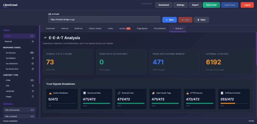Click the HTML count badge 471
Viewport: 257px width, 124px height.
pos(32,80)
